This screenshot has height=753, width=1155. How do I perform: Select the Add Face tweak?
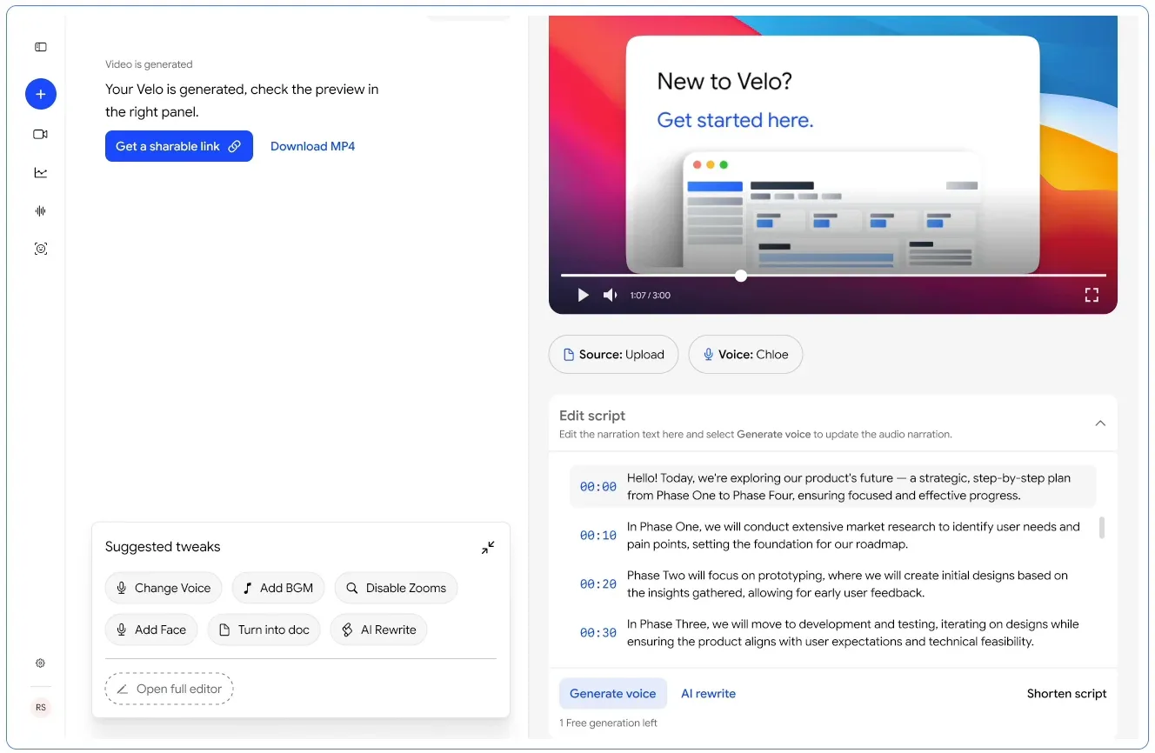(151, 630)
